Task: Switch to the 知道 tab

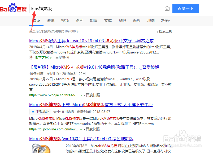Action: point(94,20)
